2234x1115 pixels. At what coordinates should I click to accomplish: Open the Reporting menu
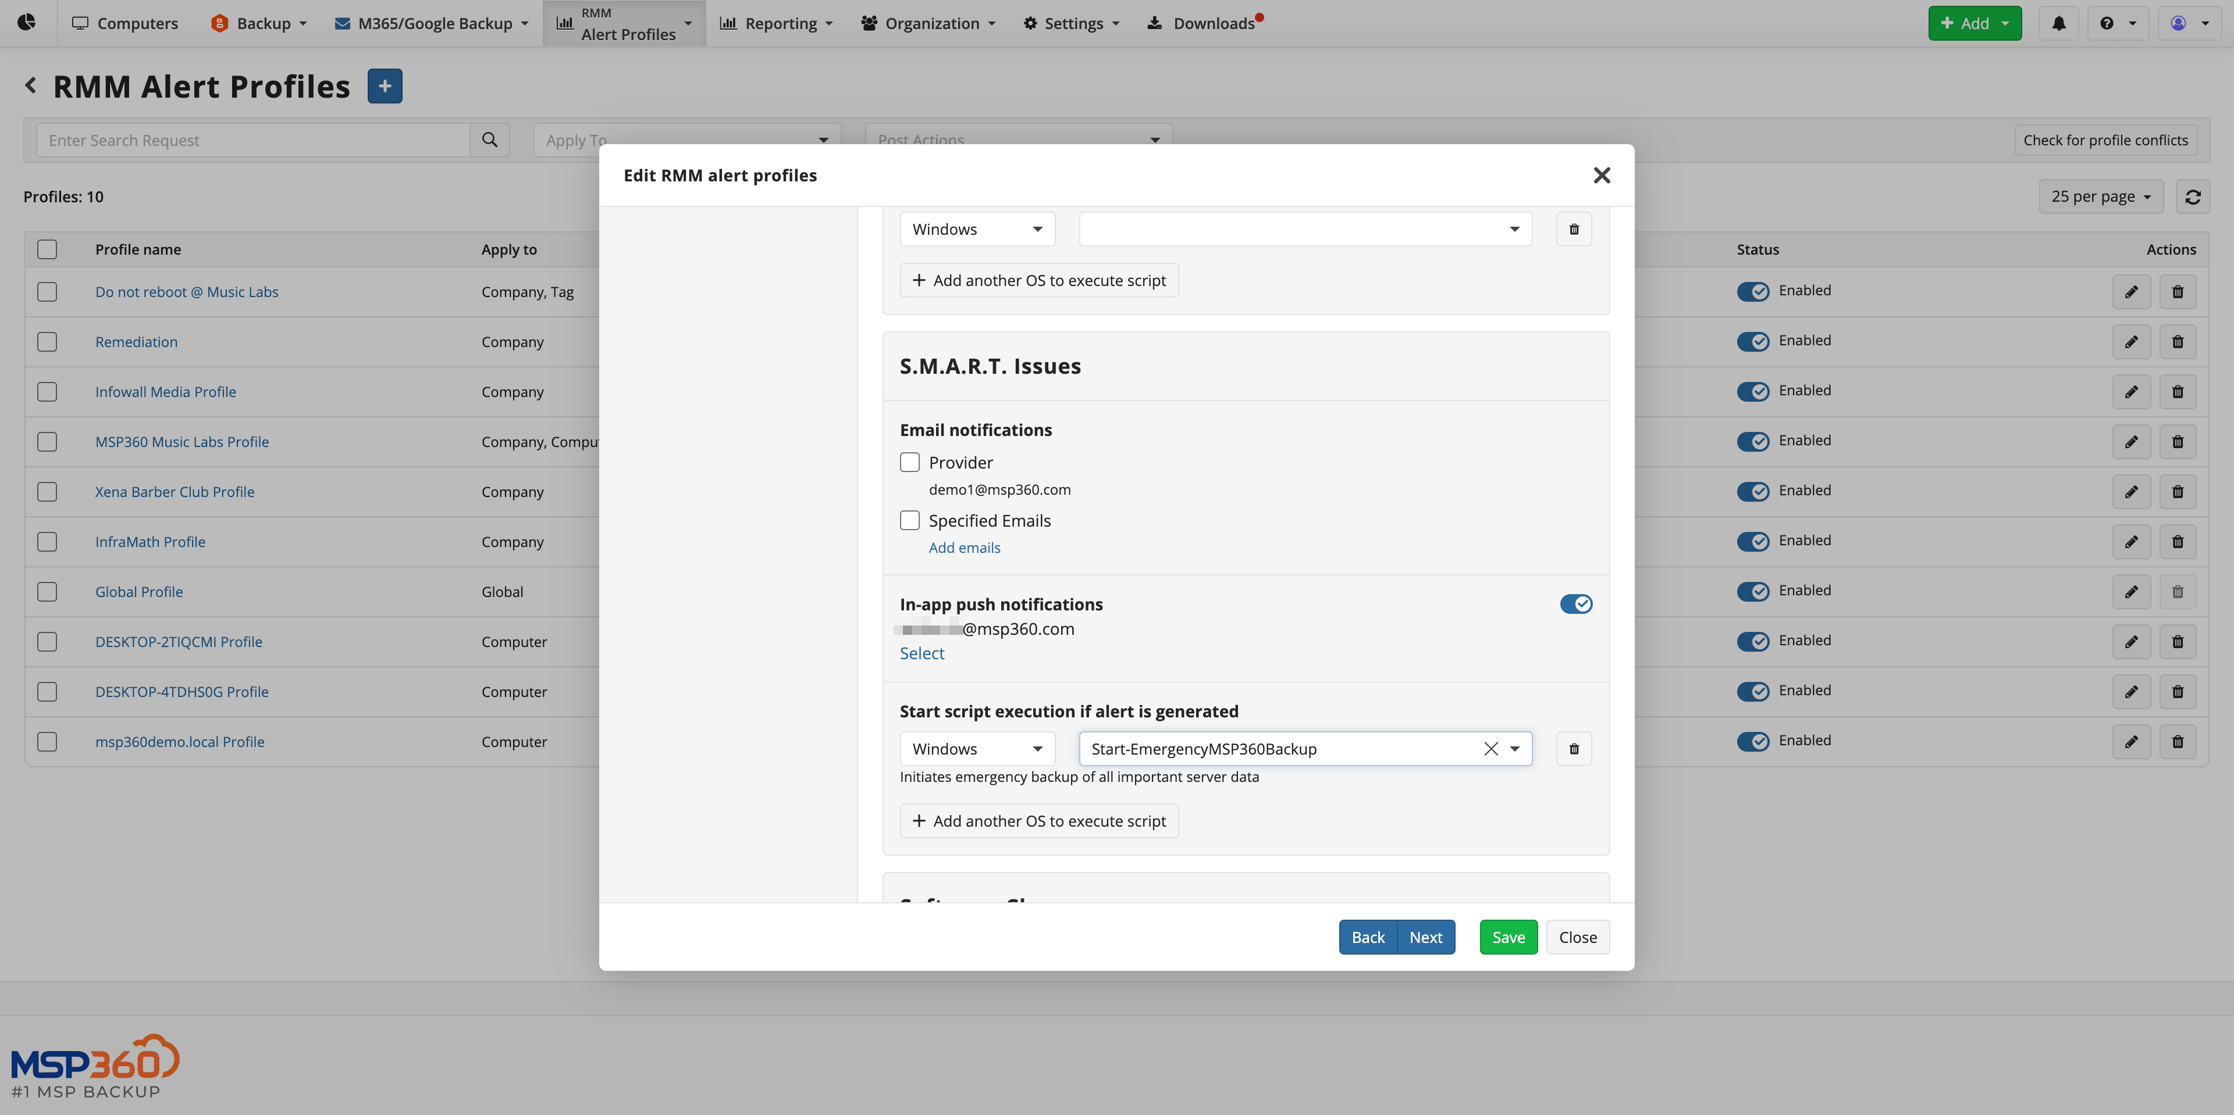tap(776, 23)
